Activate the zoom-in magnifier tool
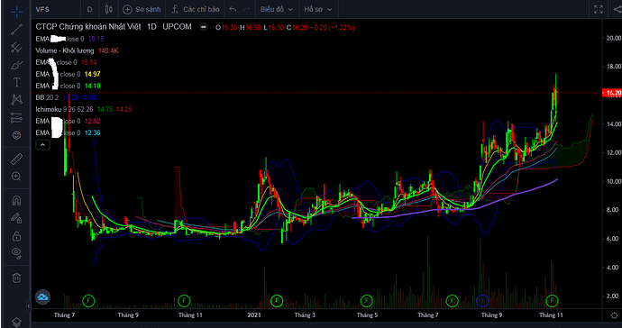The image size is (622, 328). (16, 177)
